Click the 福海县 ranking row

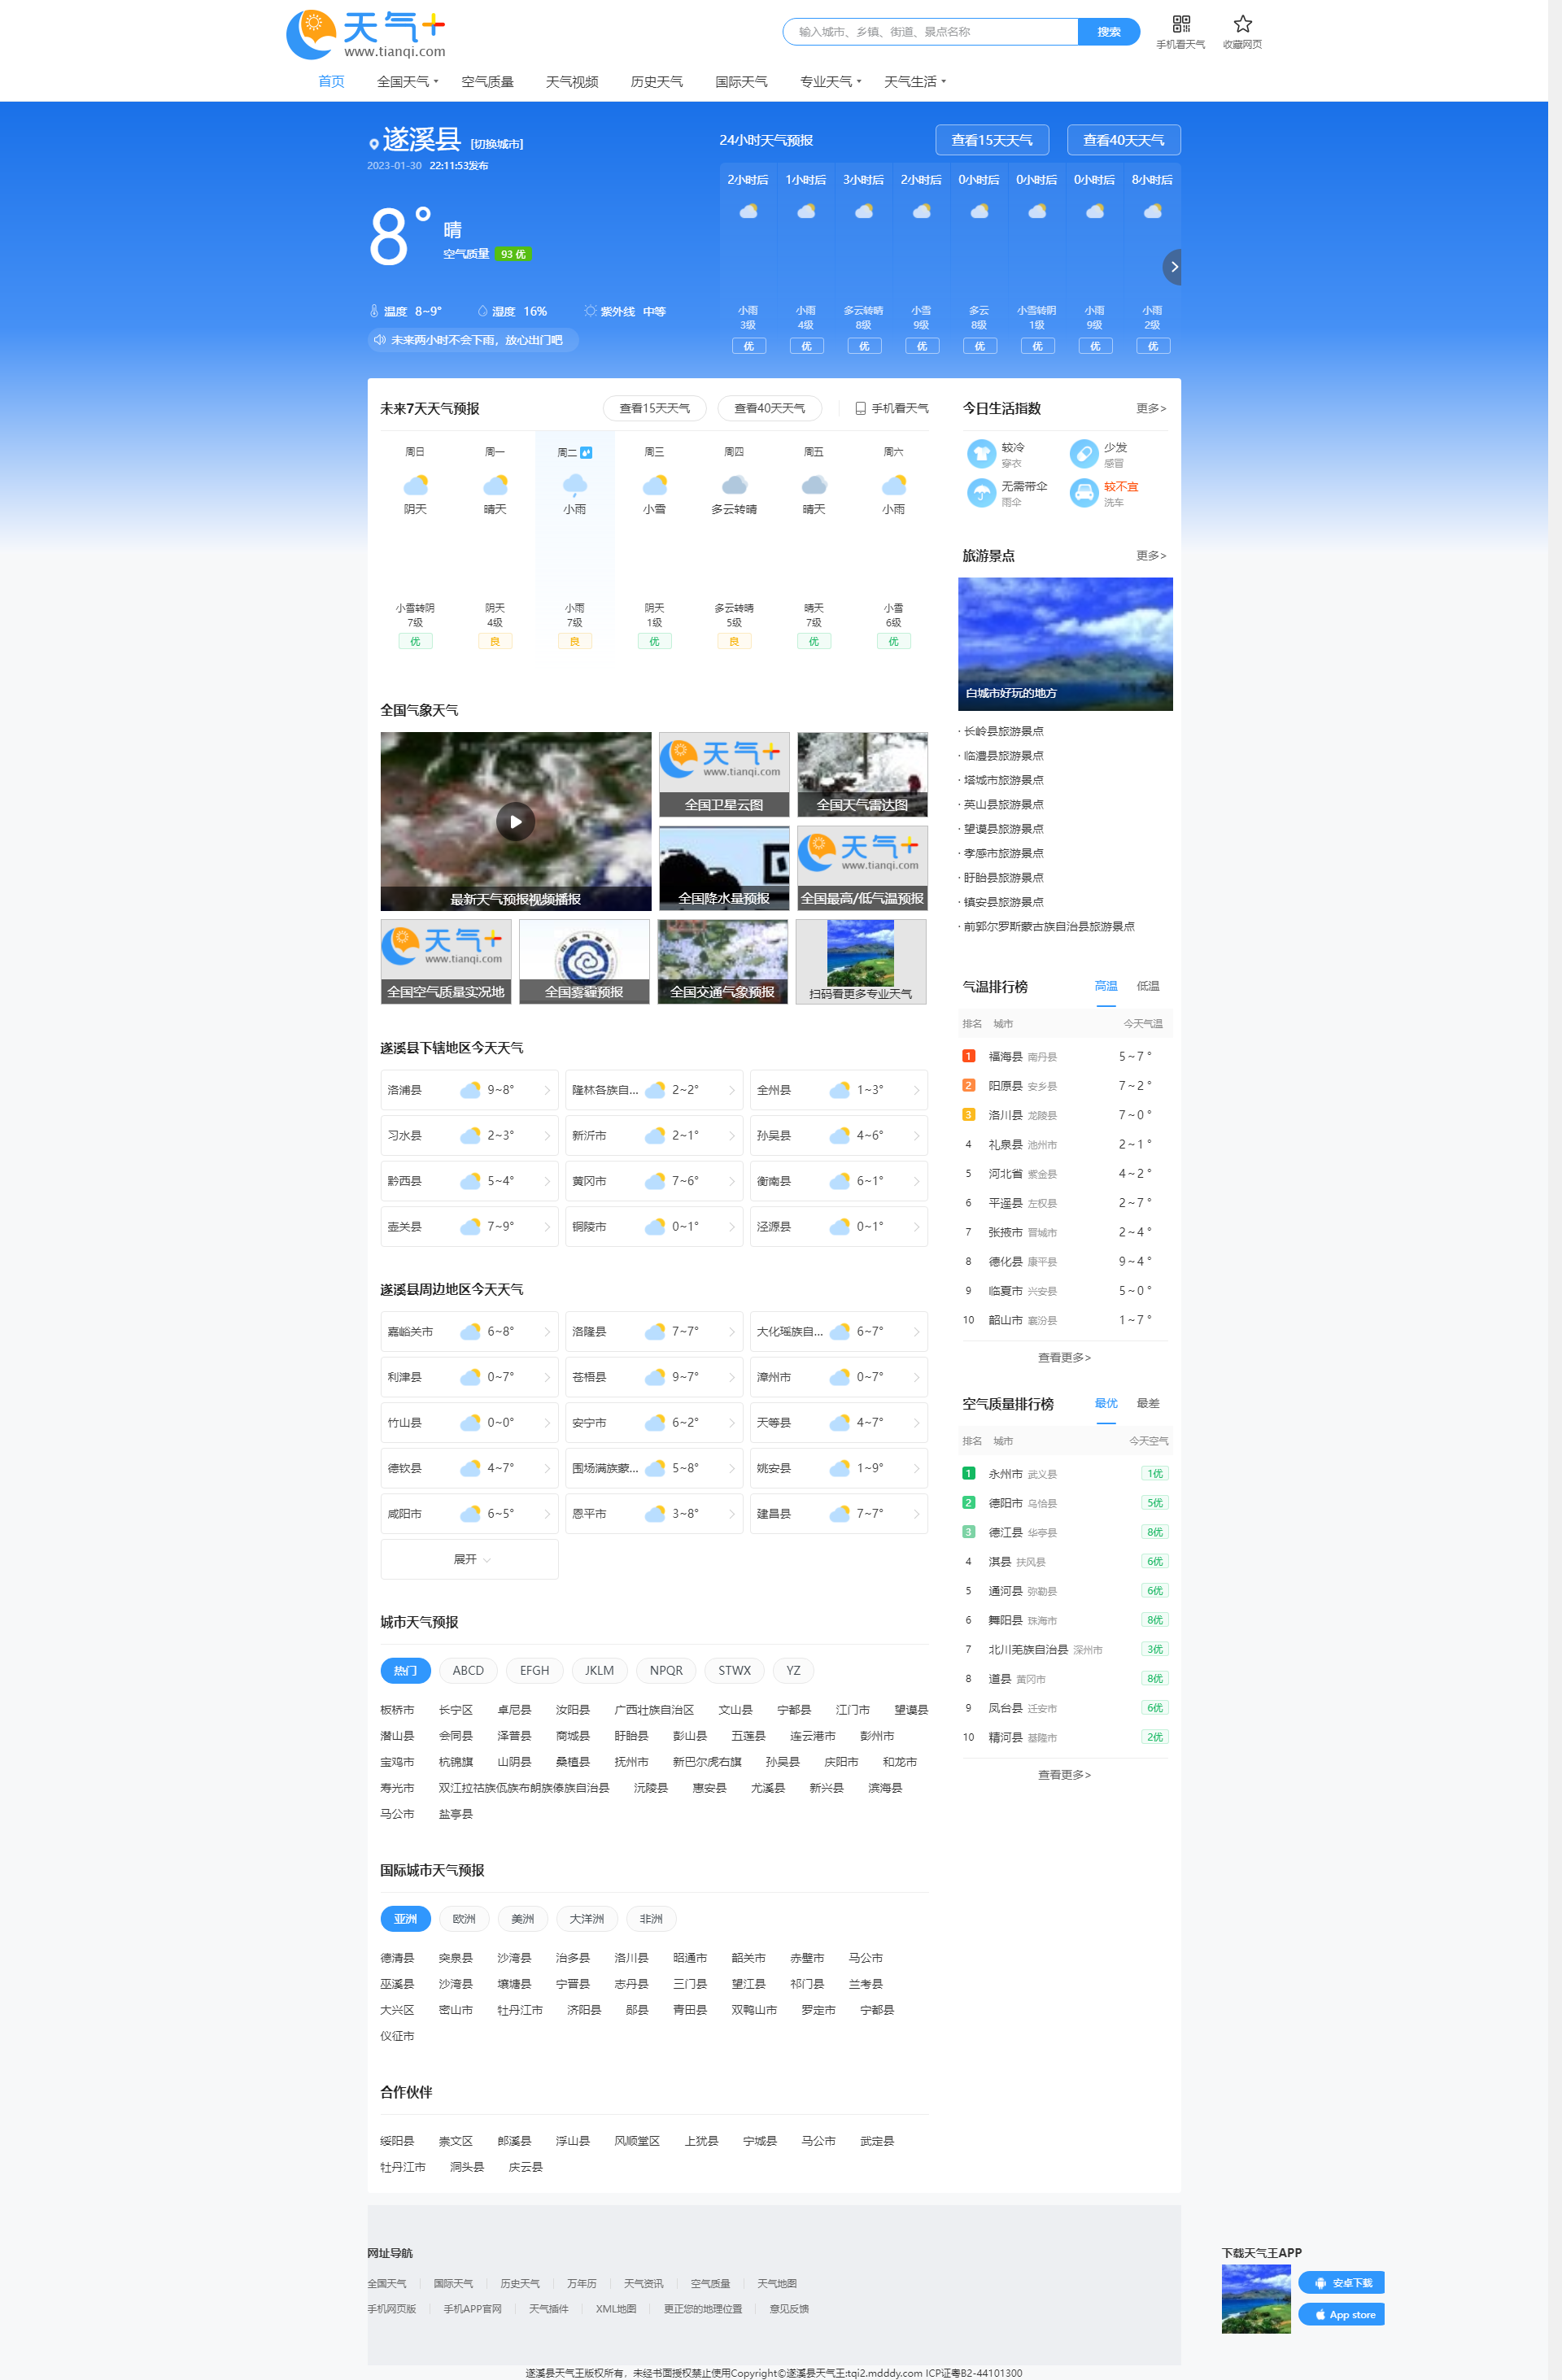(x=1064, y=1056)
